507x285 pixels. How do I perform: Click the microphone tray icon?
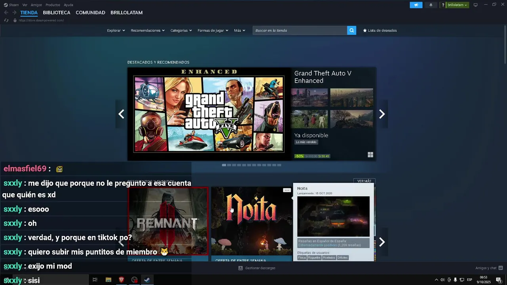455,280
